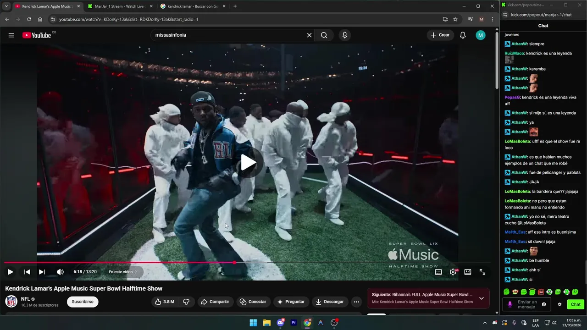Enter fullscreen on the video player
587x330 pixels.
tap(482, 272)
